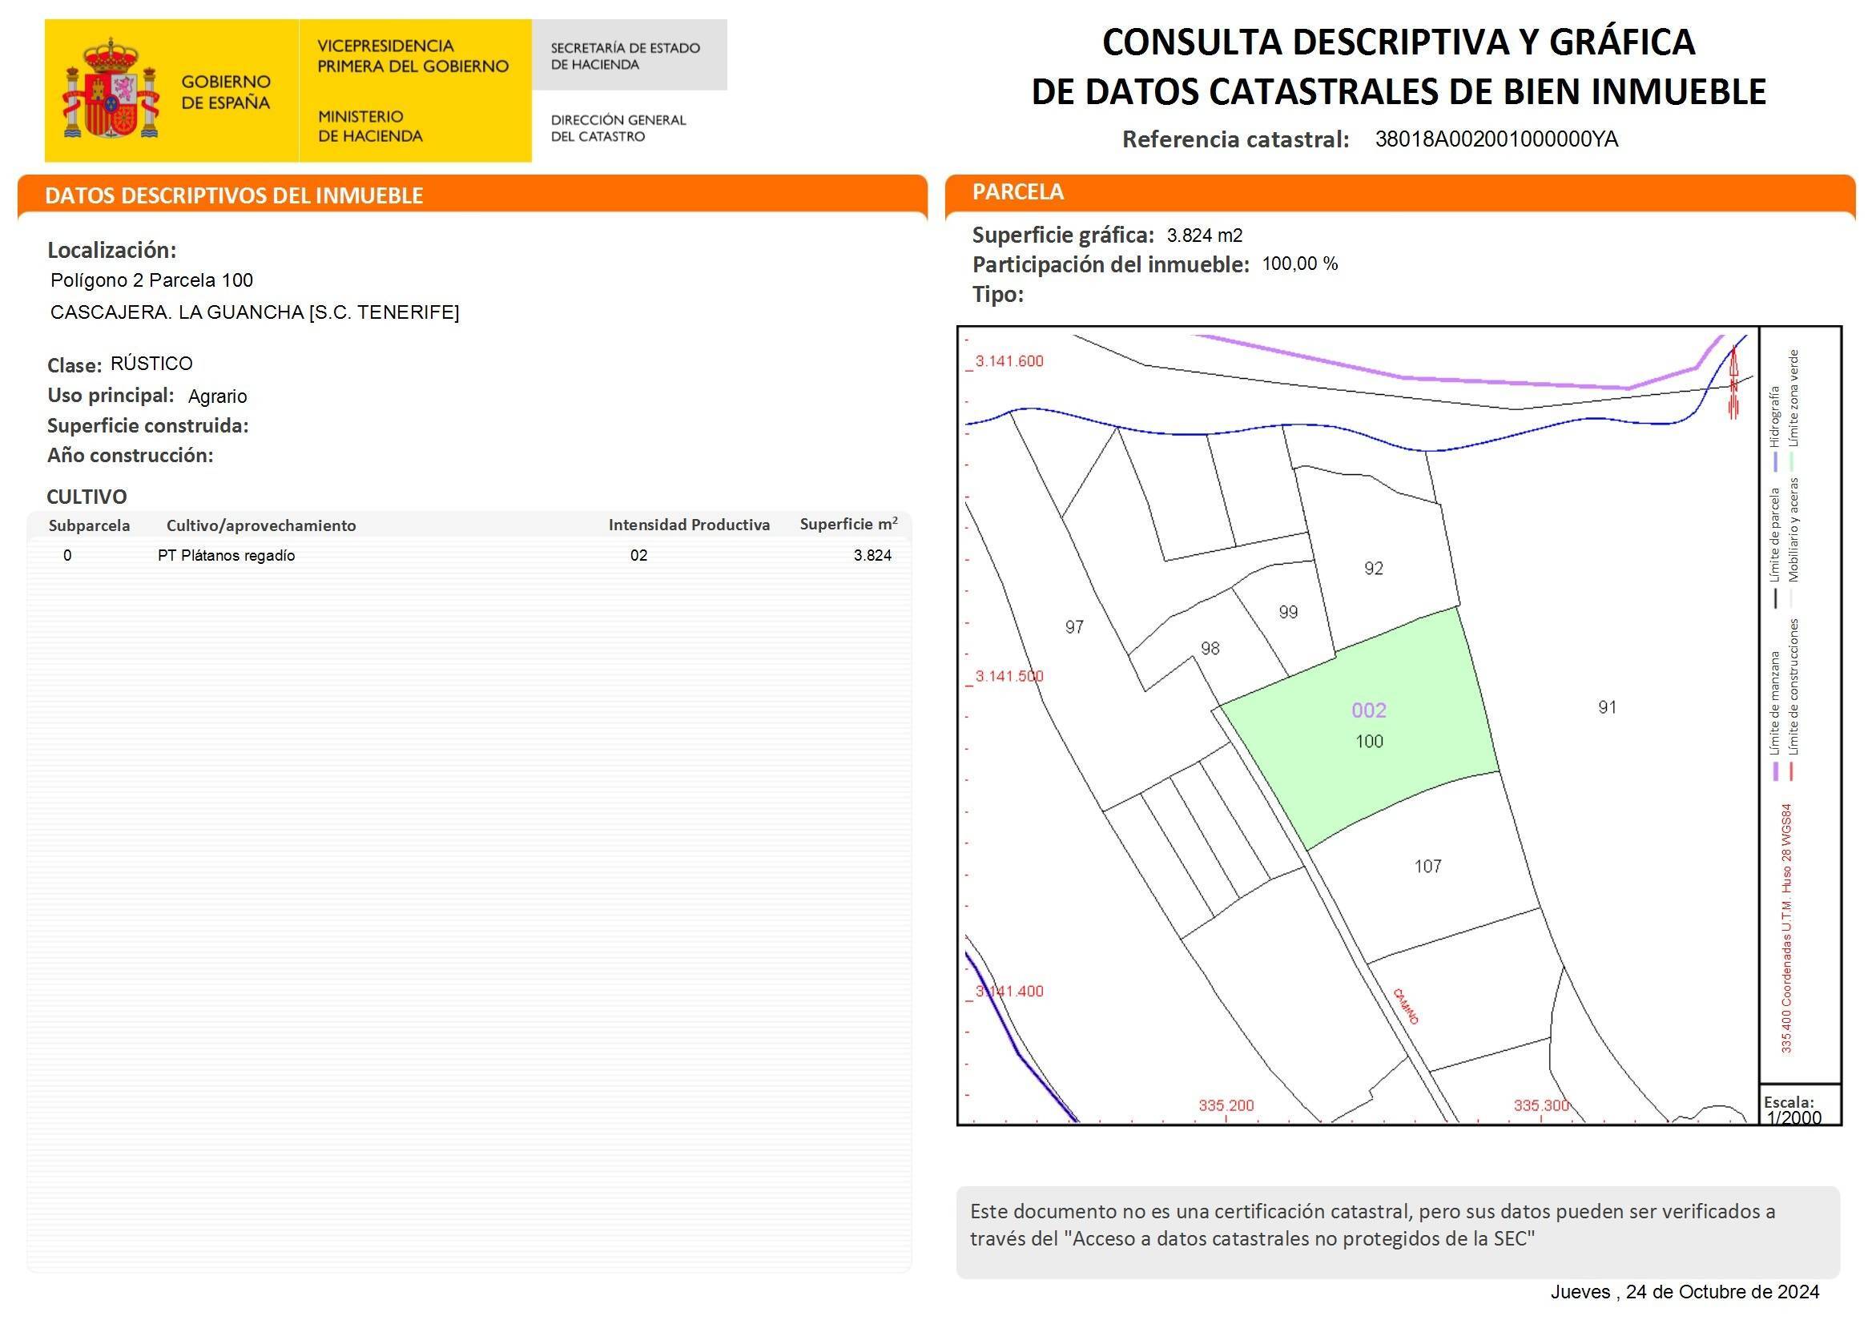Switch to the CULTIVO table section
This screenshot has width=1876, height=1324.
[x=86, y=496]
